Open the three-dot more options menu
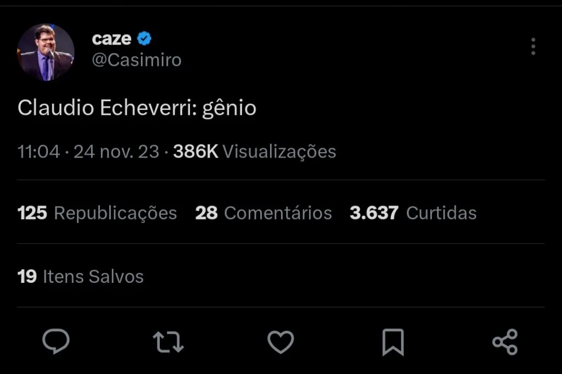The width and height of the screenshot is (562, 374). pyautogui.click(x=533, y=47)
